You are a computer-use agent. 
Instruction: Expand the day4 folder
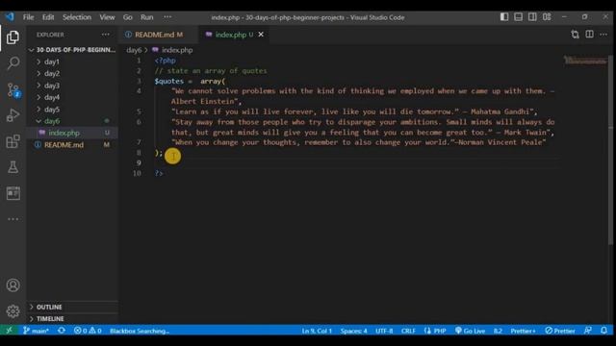72,97
